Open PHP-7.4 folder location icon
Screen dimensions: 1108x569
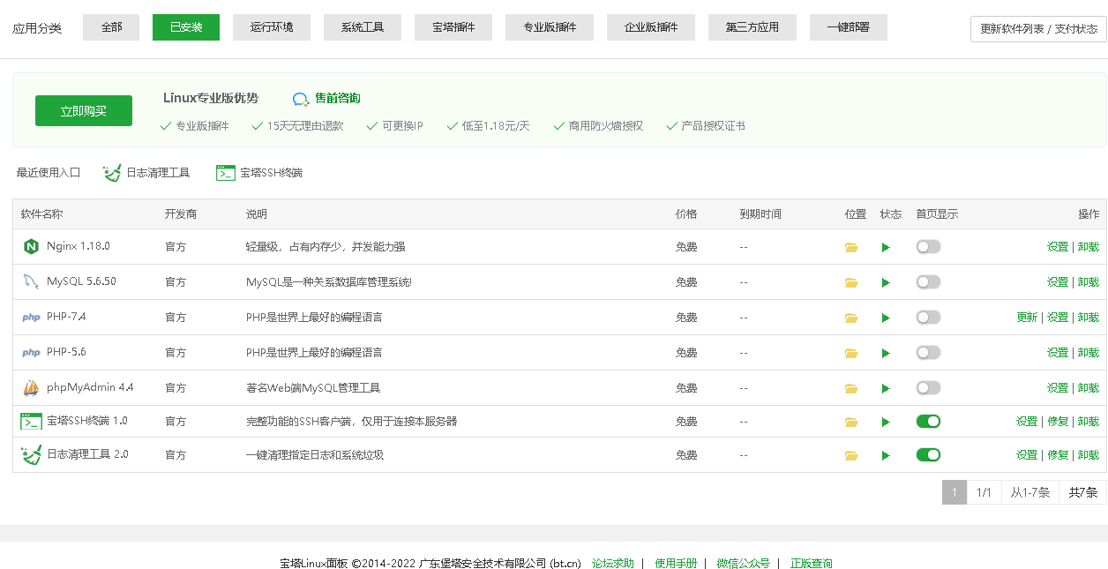851,318
